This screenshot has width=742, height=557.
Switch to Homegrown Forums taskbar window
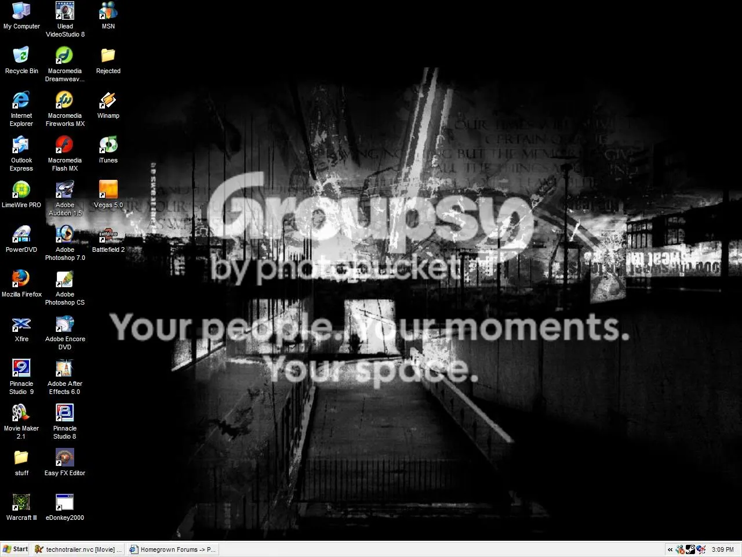click(x=172, y=549)
